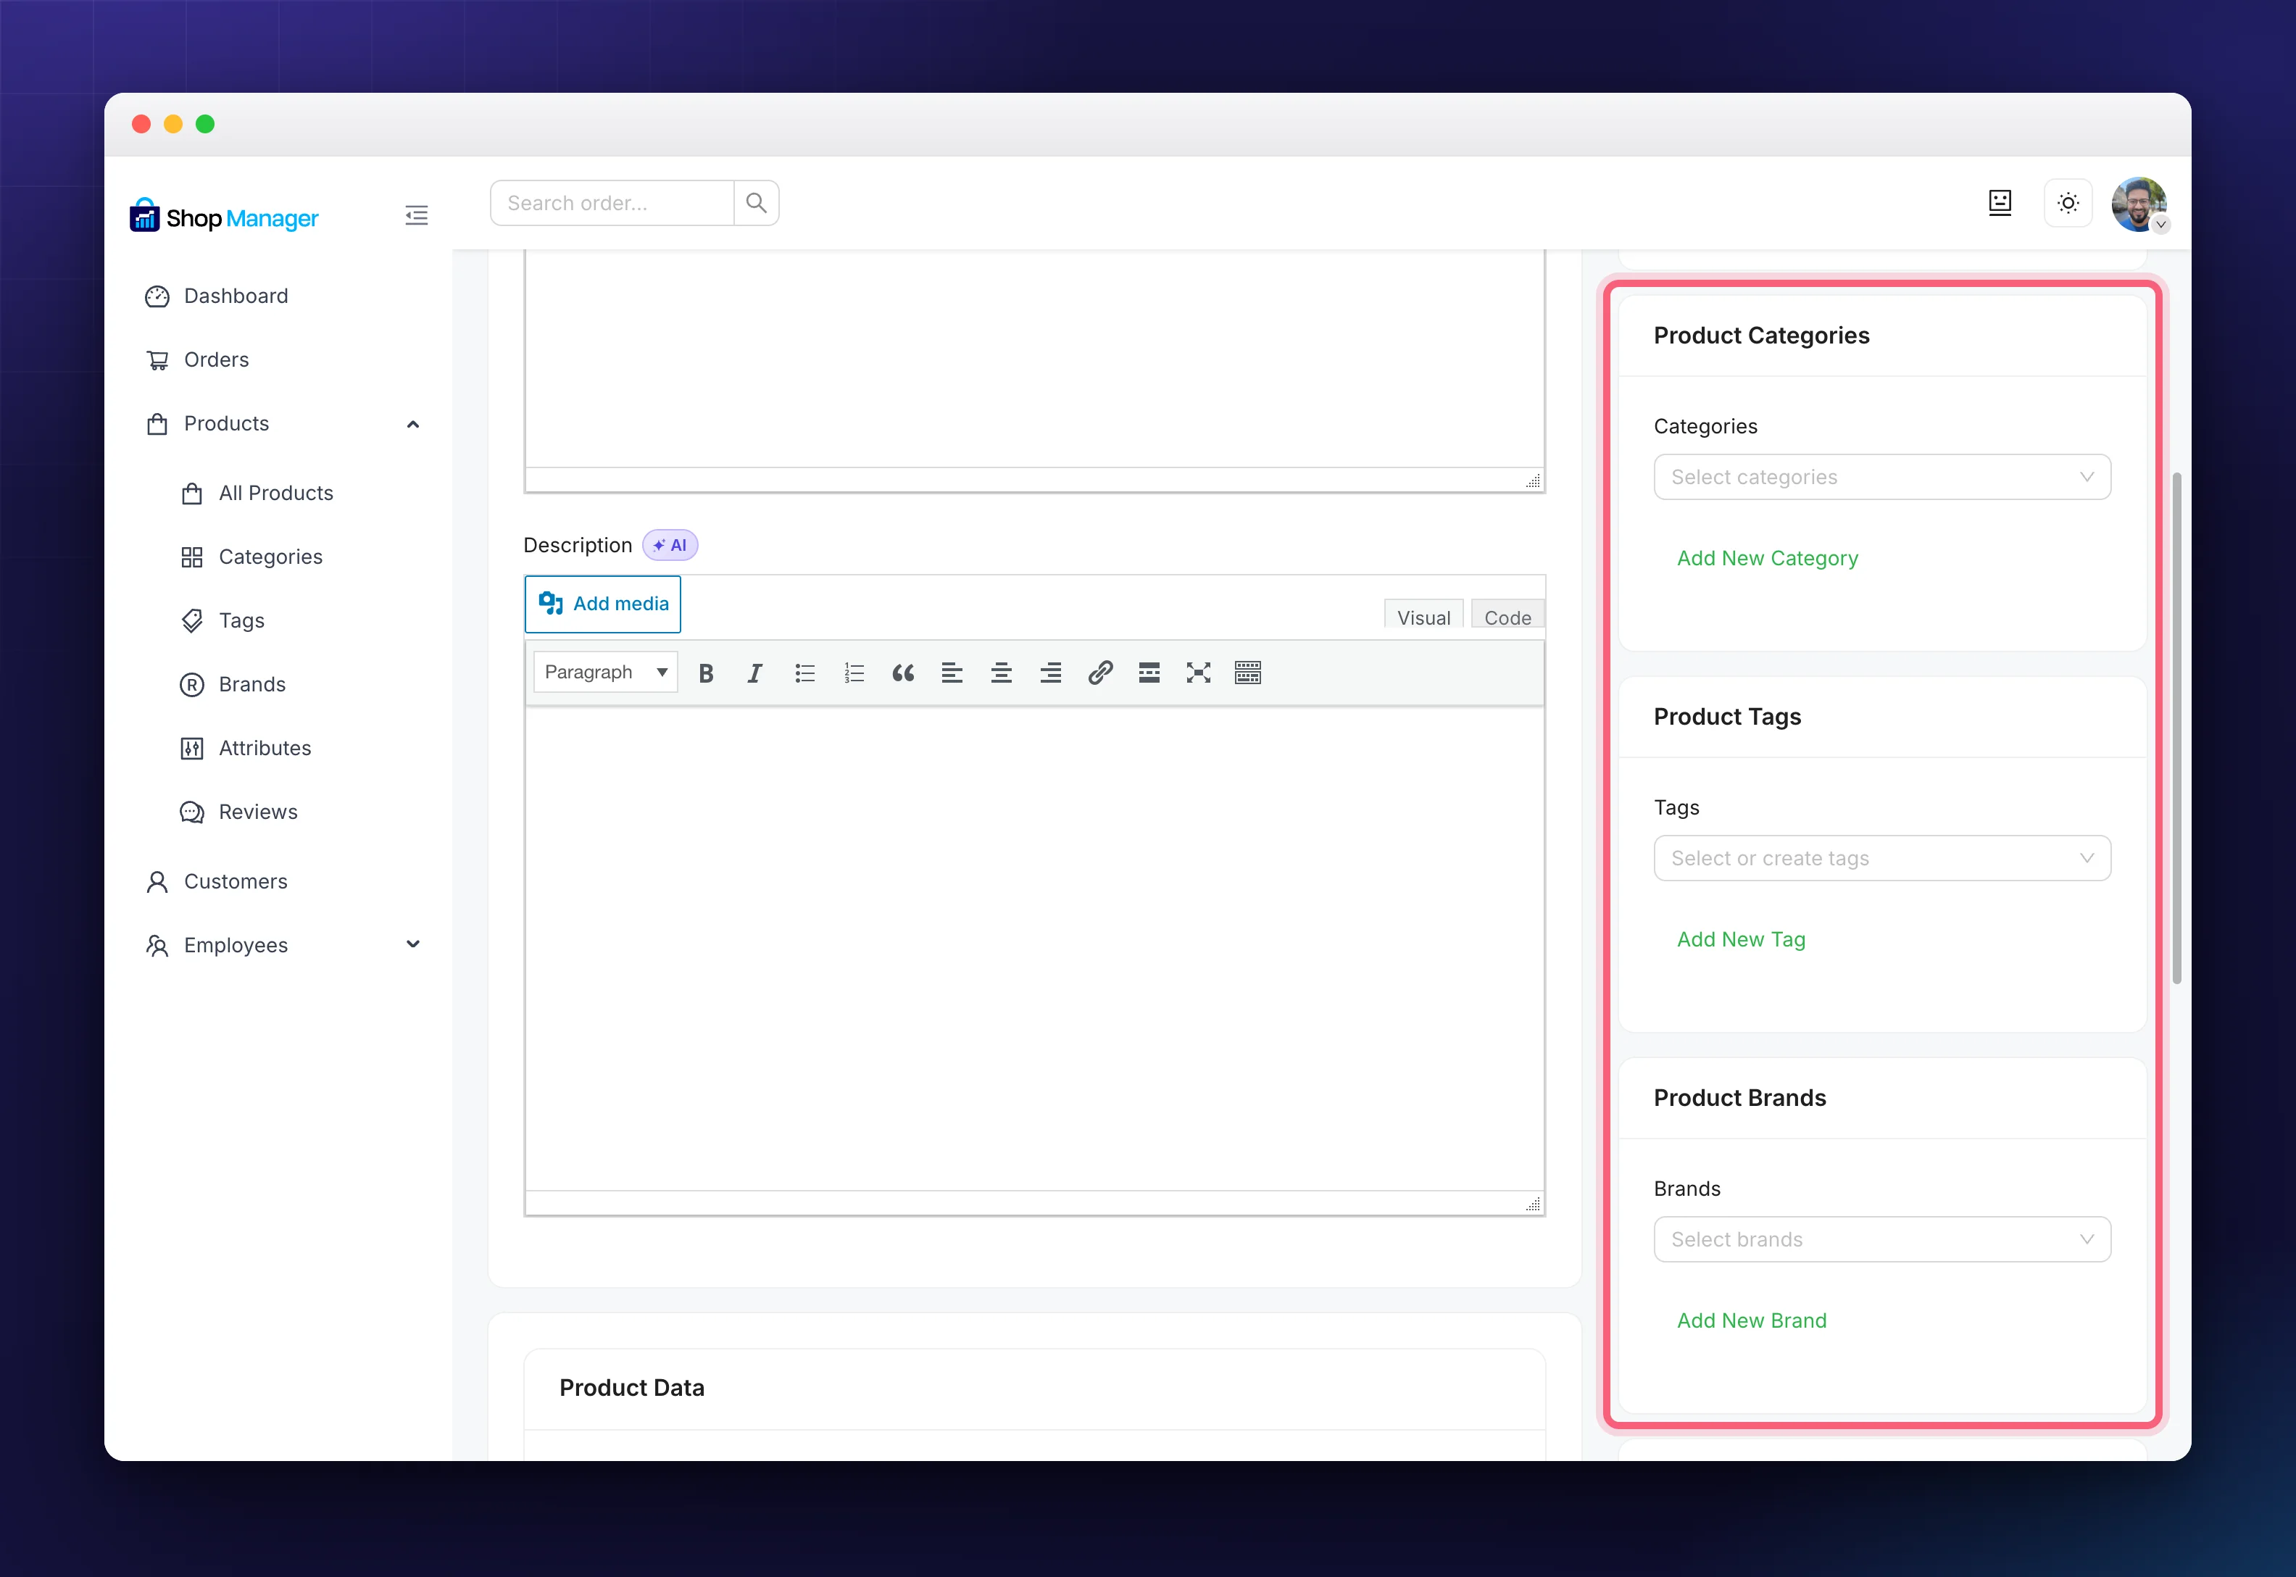Screen dimensions: 2296x1577
Task: Open Select or create tags dropdown
Action: tap(1882, 857)
